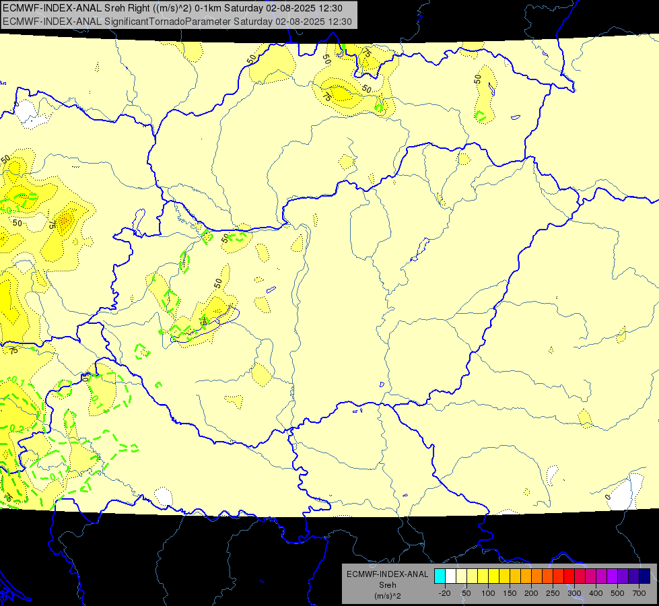
Task: Click the legend unit text (m/s)^2
Action: click(x=387, y=596)
